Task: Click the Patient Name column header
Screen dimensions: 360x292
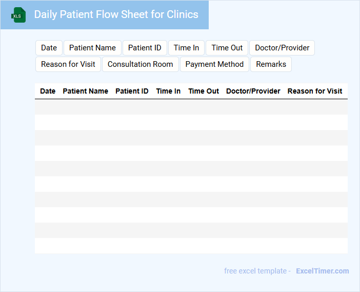Action: pyautogui.click(x=85, y=91)
